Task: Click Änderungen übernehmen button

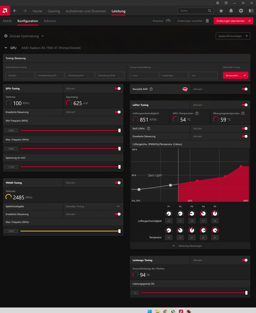Action: tap(233, 21)
